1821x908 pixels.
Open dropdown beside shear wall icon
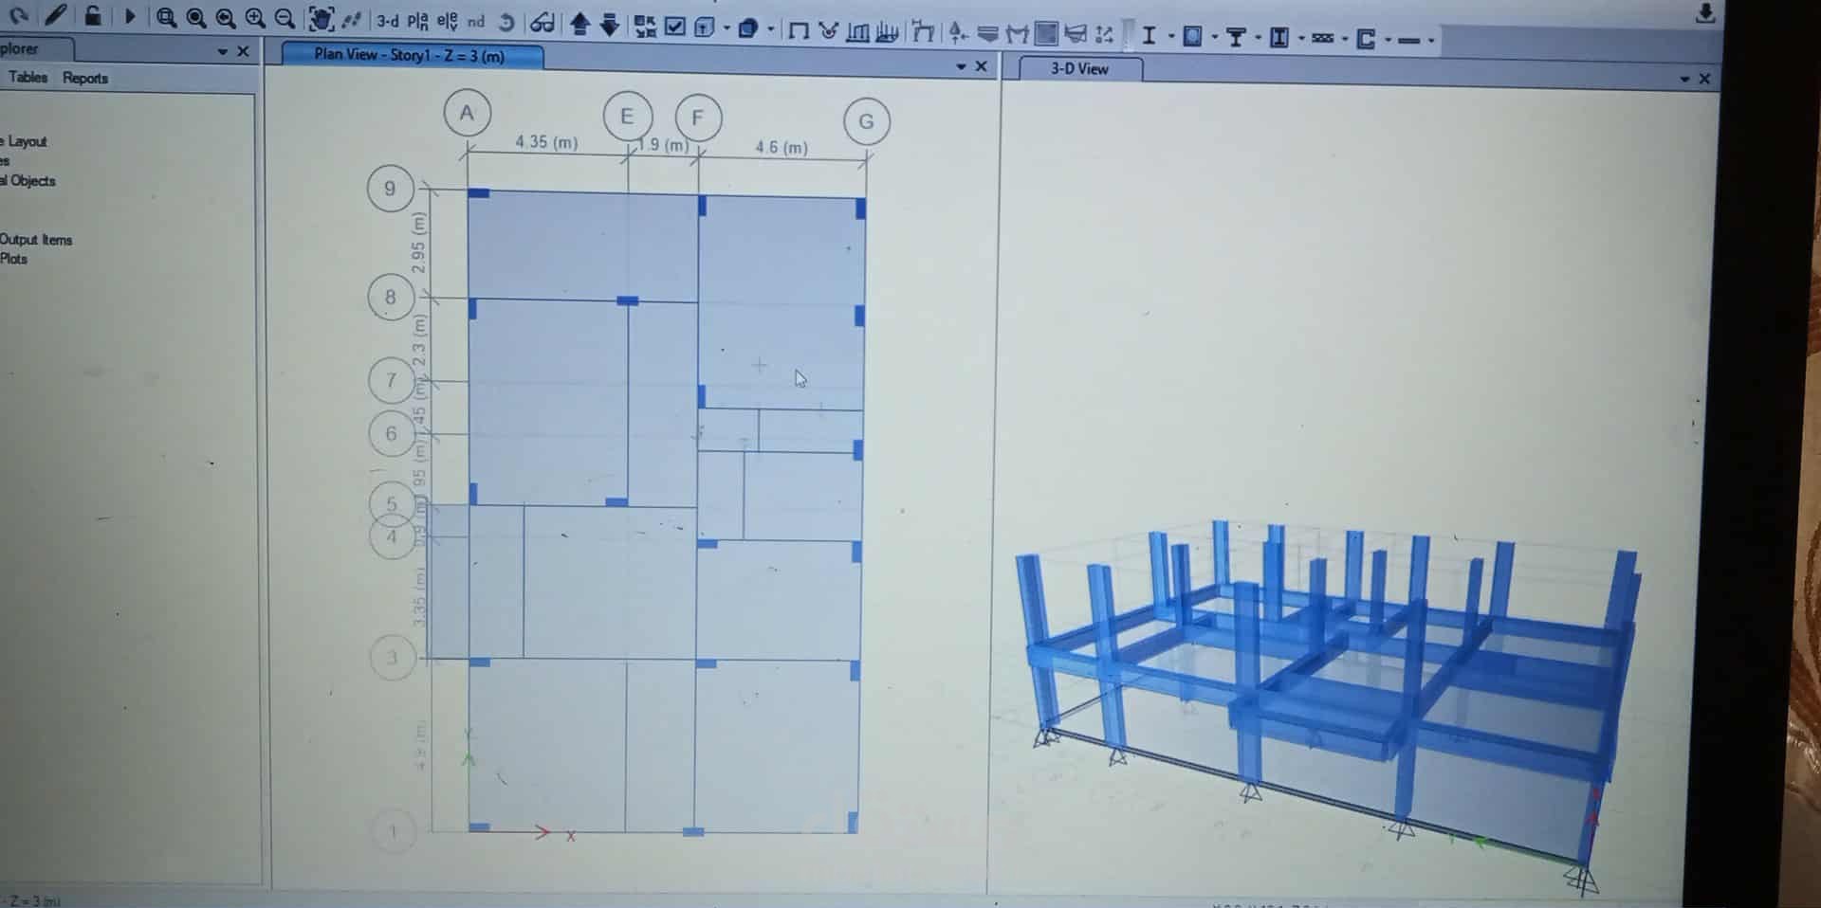click(x=1389, y=40)
